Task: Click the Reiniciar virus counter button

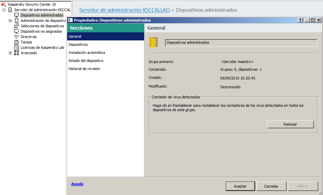Action: tap(291, 124)
